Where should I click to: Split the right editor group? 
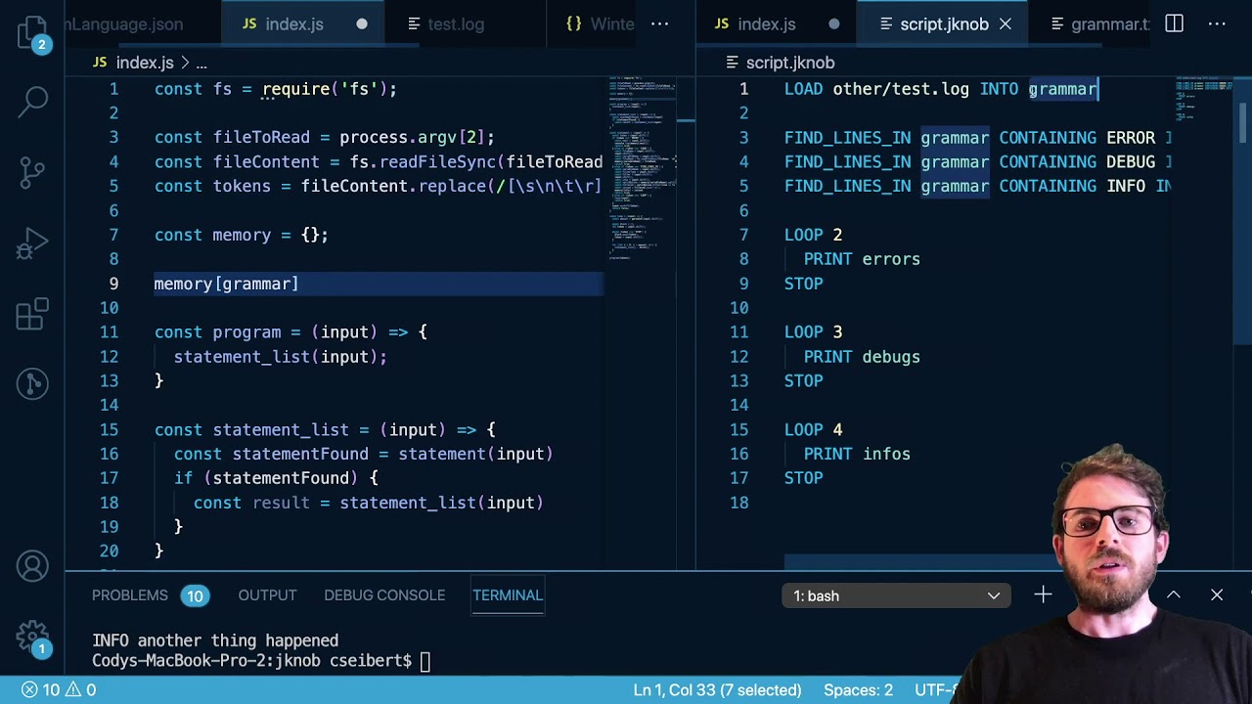[1175, 23]
